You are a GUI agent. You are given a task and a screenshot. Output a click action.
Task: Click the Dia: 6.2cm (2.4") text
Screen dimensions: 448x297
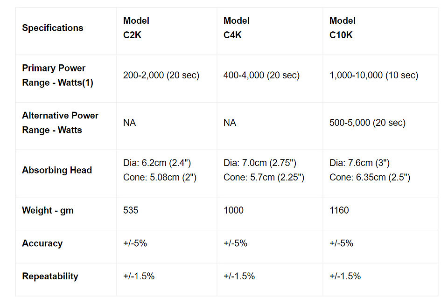(x=157, y=163)
